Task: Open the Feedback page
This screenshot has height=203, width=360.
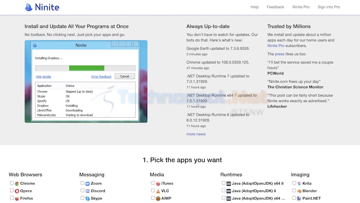Action: pyautogui.click(x=275, y=7)
